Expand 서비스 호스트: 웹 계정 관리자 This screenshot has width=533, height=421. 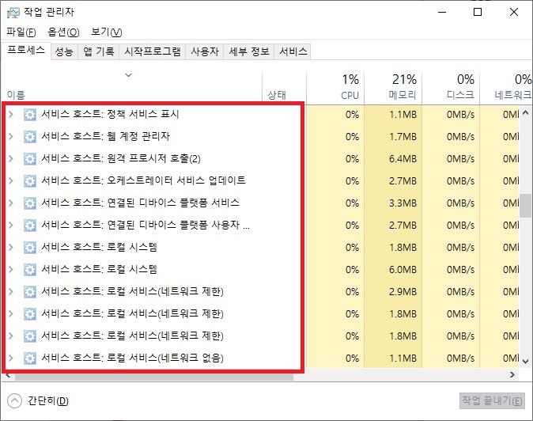coord(11,137)
